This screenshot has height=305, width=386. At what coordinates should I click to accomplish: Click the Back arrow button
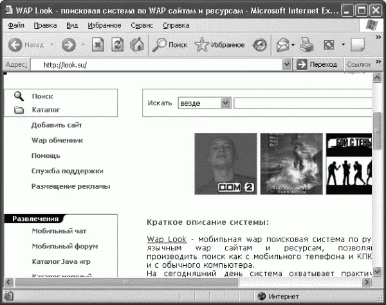pyautogui.click(x=15, y=45)
